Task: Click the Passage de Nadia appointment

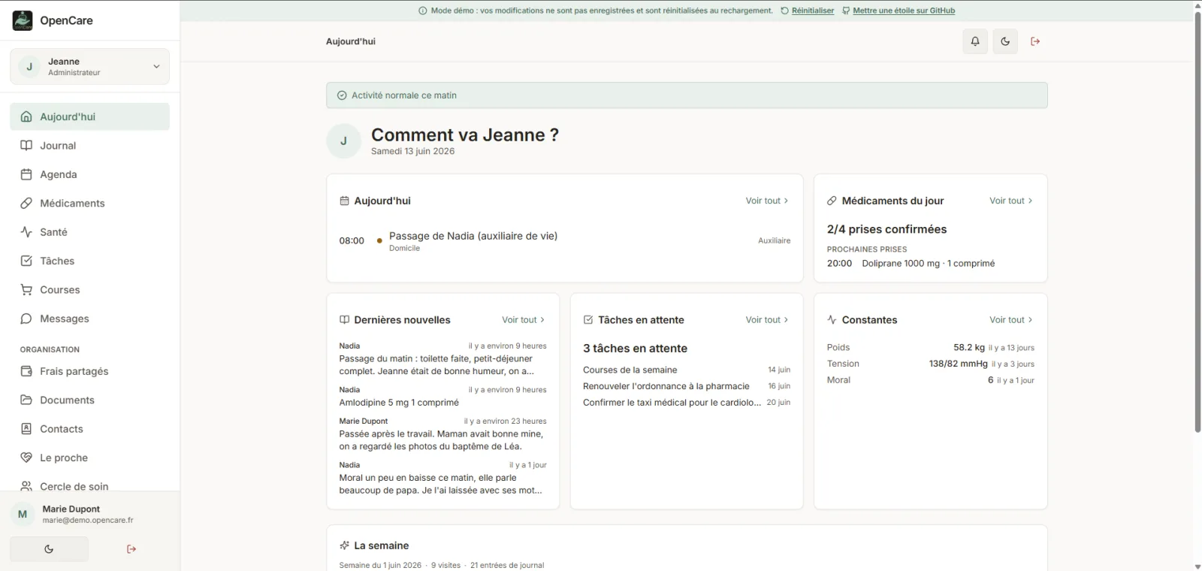Action: [565, 241]
